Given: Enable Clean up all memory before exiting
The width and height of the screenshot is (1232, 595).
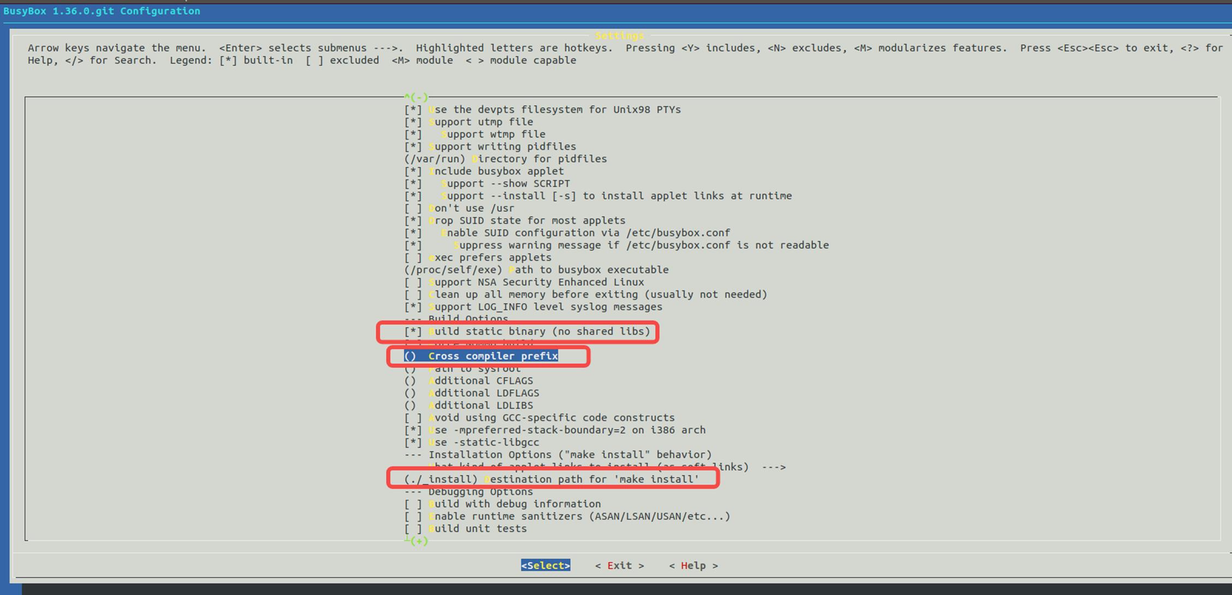Looking at the screenshot, I should pyautogui.click(x=585, y=294).
